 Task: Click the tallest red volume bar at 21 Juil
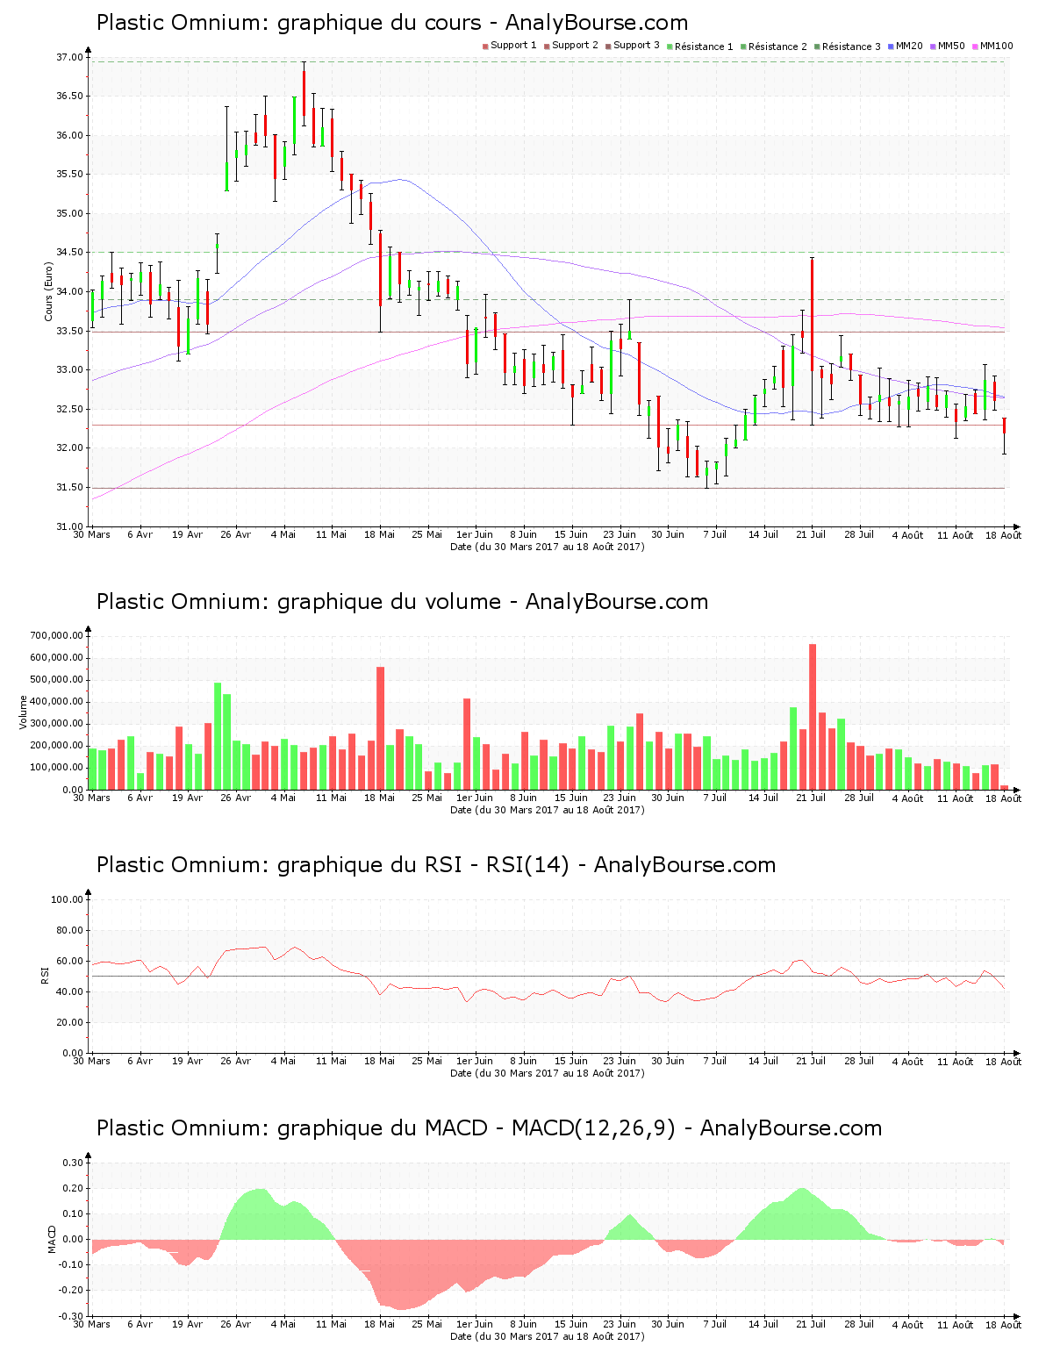[x=813, y=717]
